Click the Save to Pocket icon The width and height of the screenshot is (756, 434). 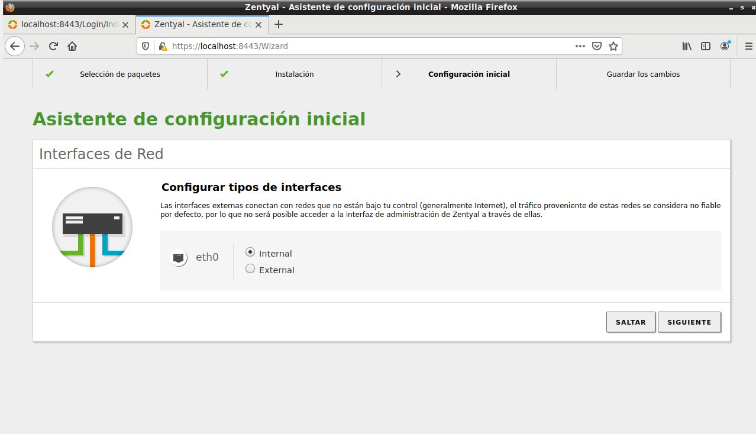597,46
